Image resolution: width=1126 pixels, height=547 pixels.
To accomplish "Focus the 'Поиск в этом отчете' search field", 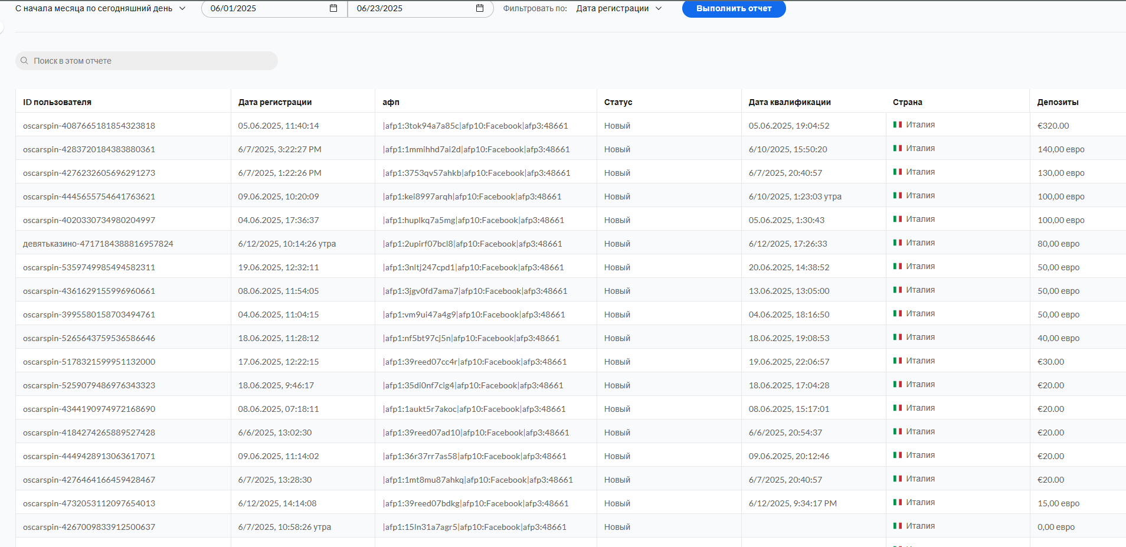I will [x=146, y=61].
